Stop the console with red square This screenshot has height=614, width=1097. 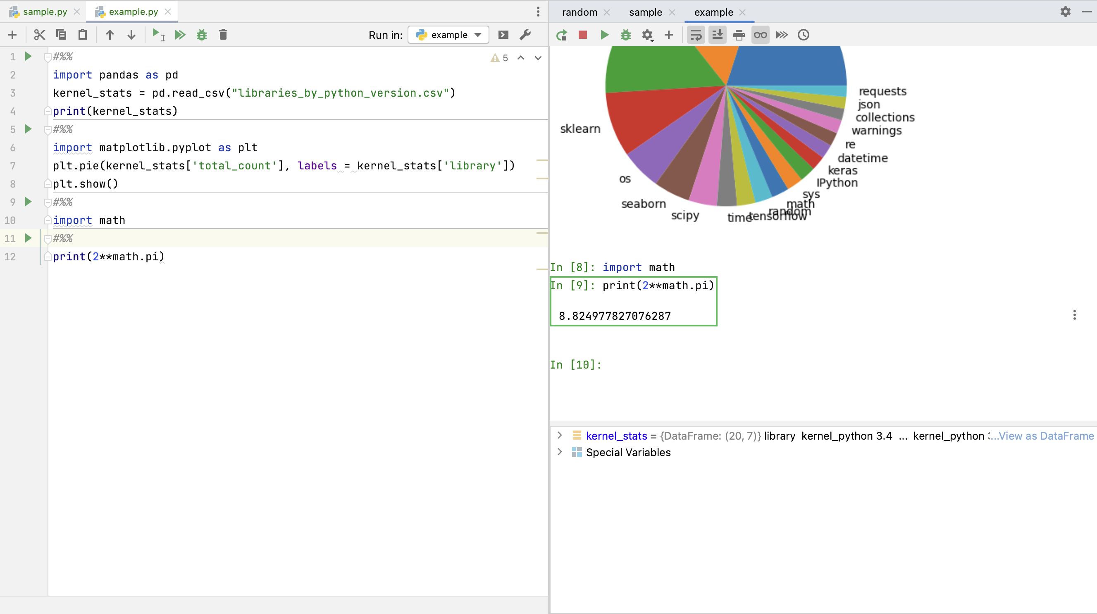(582, 35)
